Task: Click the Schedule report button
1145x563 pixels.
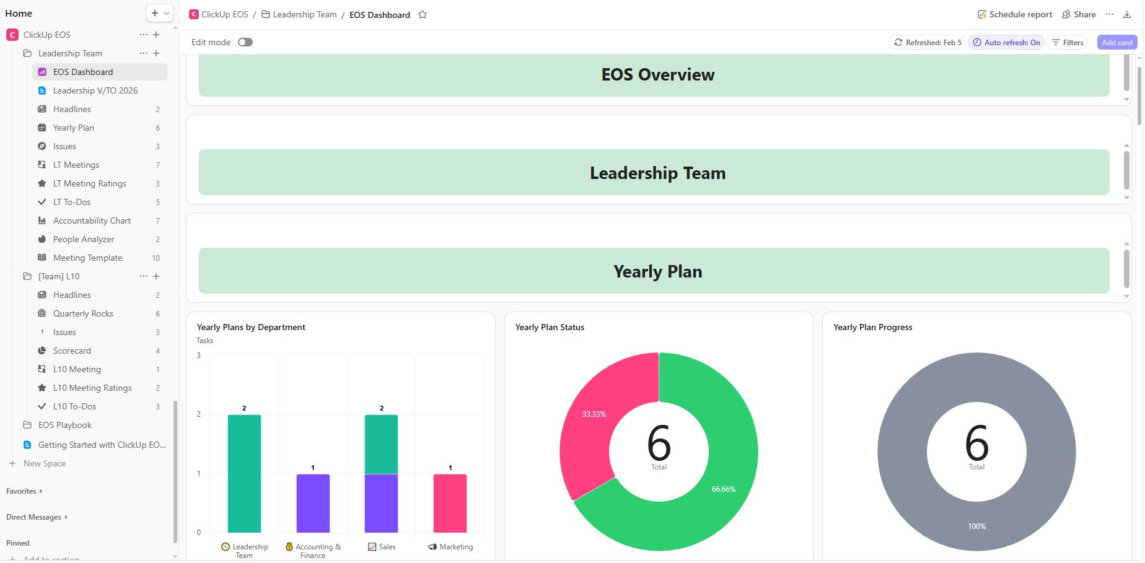Action: pyautogui.click(x=1014, y=14)
